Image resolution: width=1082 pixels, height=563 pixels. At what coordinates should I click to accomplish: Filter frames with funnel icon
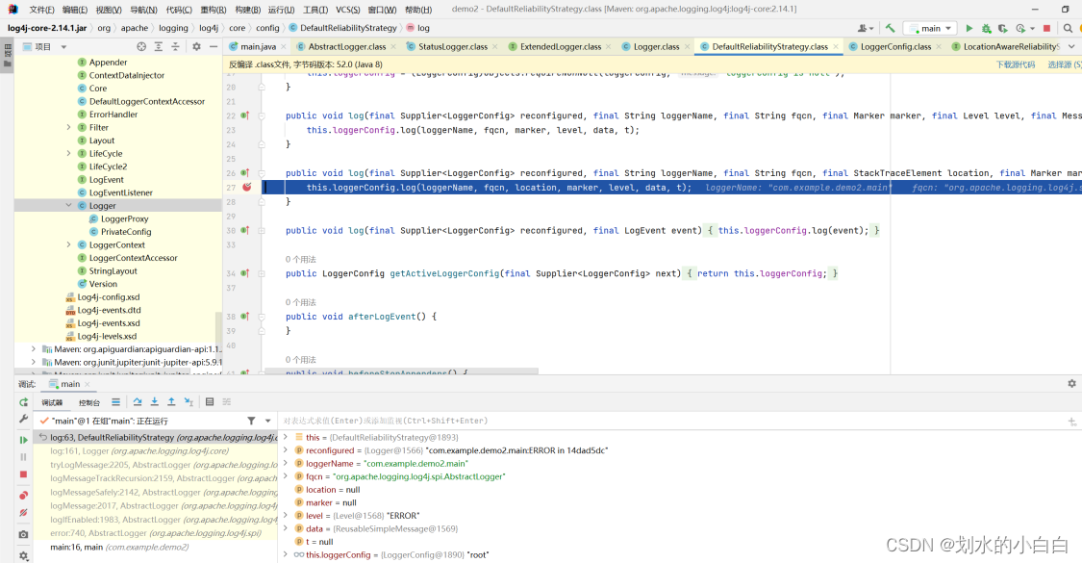point(251,421)
